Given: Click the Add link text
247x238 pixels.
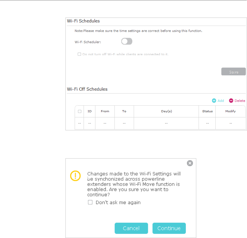Looking at the screenshot, I should [221, 101].
